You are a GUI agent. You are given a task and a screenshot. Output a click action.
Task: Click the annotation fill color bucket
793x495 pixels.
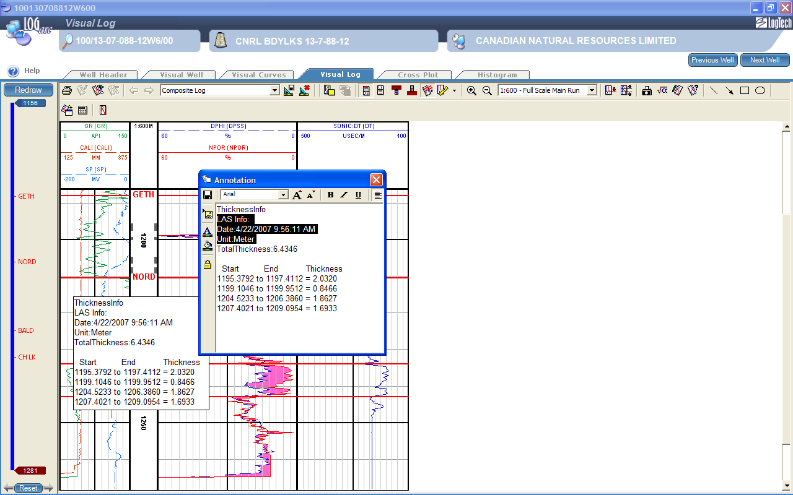point(208,246)
